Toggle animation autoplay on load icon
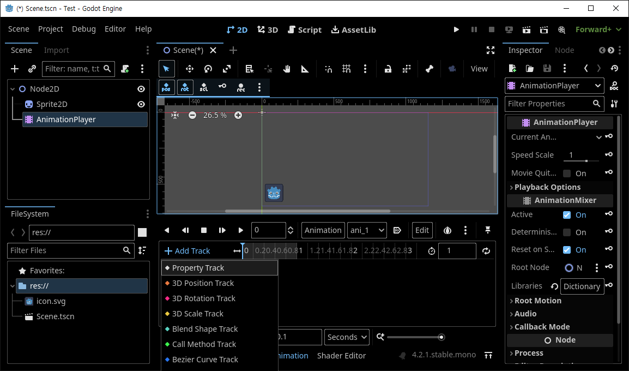The width and height of the screenshot is (629, 371). click(x=397, y=230)
